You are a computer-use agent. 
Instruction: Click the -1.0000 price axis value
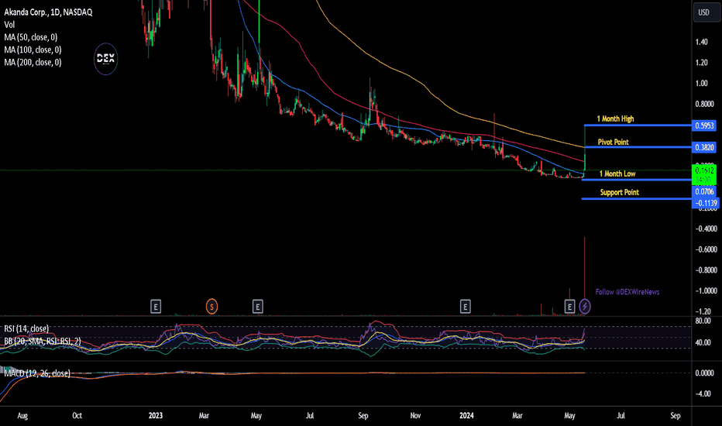coord(706,290)
